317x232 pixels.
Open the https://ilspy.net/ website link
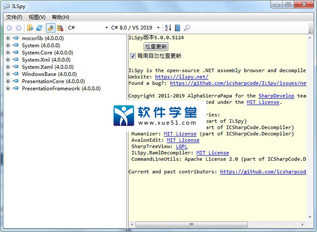click(x=182, y=77)
